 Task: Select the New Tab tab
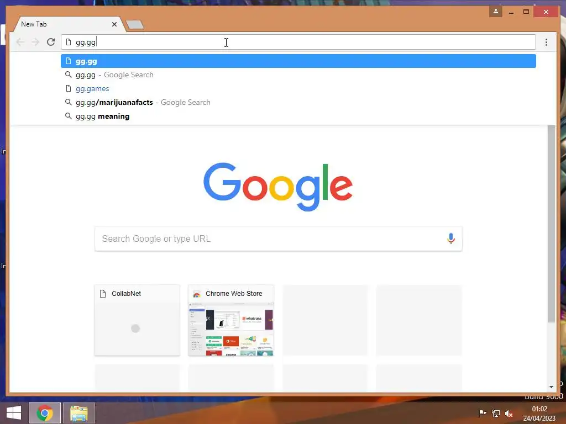click(x=69, y=24)
